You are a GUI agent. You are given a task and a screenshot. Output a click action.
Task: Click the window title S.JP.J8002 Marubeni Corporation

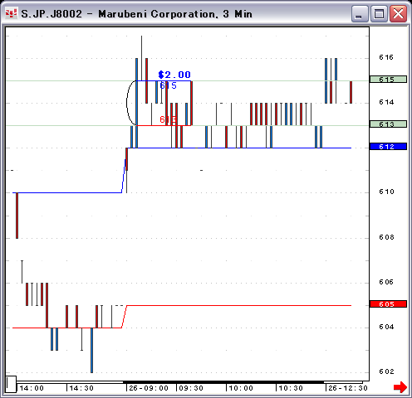(x=136, y=14)
